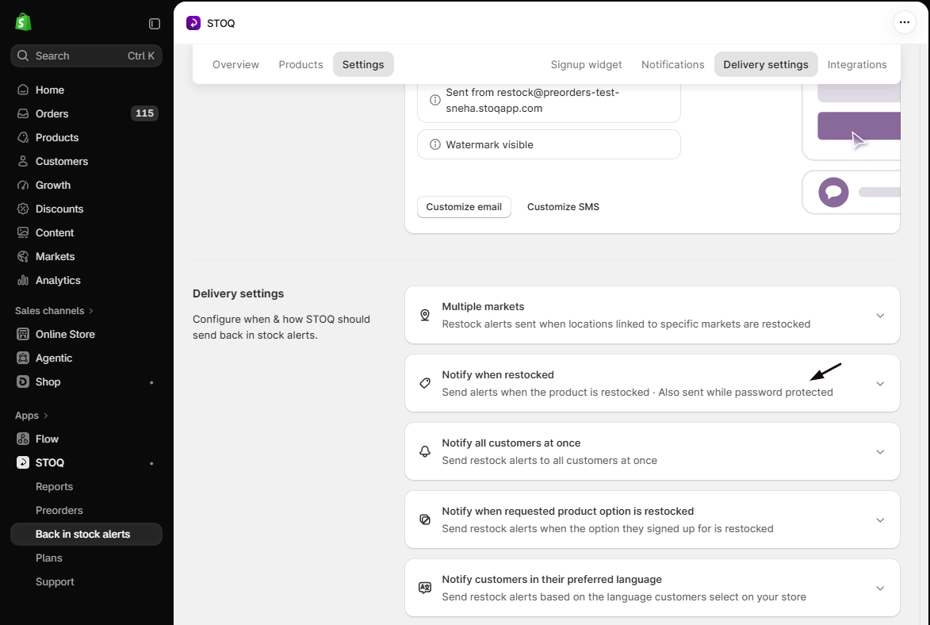This screenshot has height=625, width=930.
Task: Switch to the Overview tab
Action: pyautogui.click(x=235, y=64)
